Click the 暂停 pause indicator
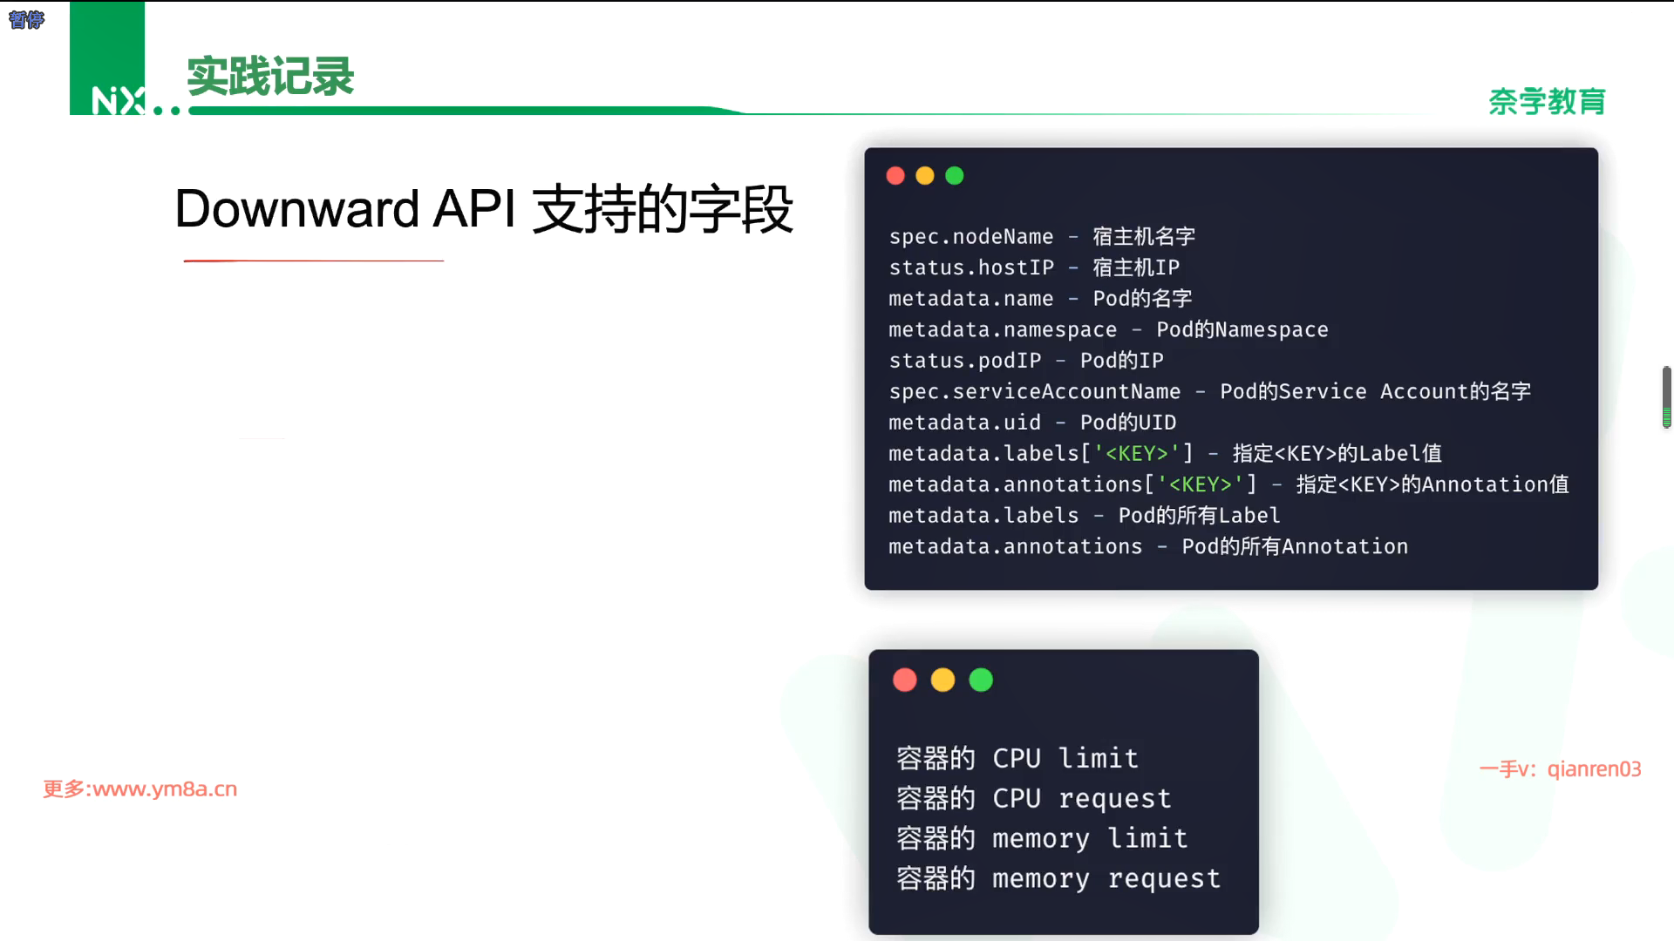The image size is (1674, 941). (x=26, y=19)
